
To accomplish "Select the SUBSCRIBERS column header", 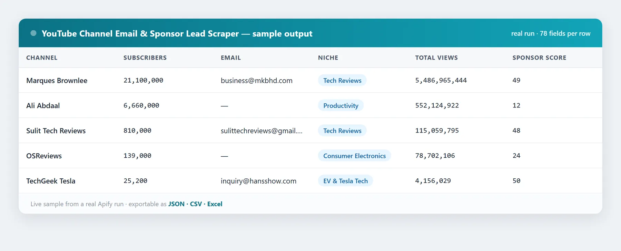I will 145,57.
